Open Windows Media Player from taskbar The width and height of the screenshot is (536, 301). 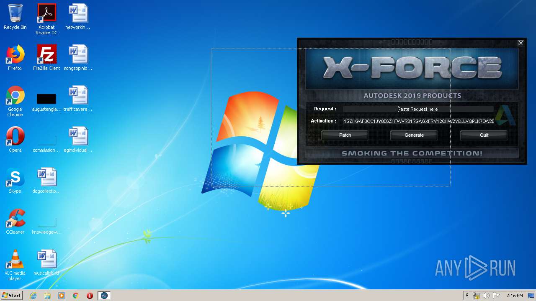(62, 296)
